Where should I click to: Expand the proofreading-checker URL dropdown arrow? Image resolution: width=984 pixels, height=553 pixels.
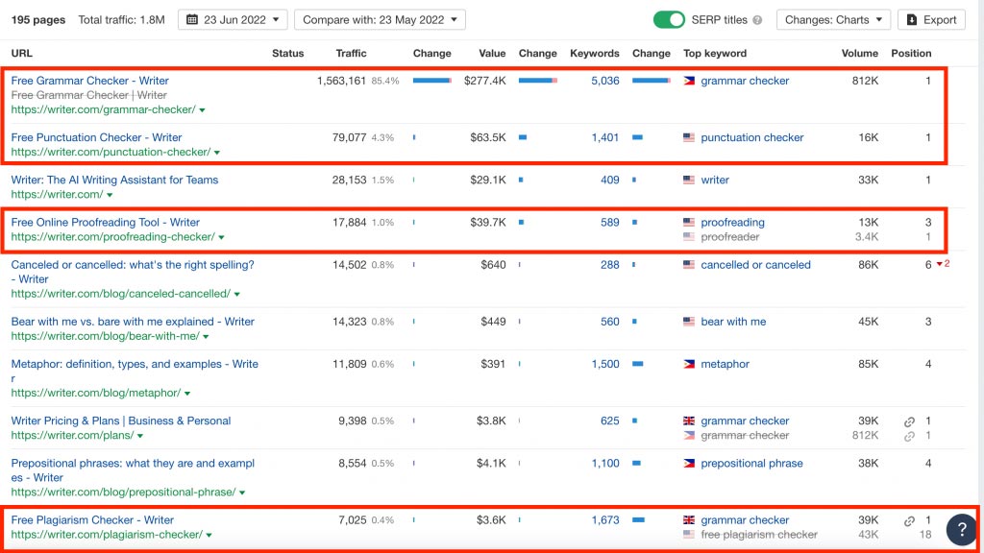[x=222, y=238]
